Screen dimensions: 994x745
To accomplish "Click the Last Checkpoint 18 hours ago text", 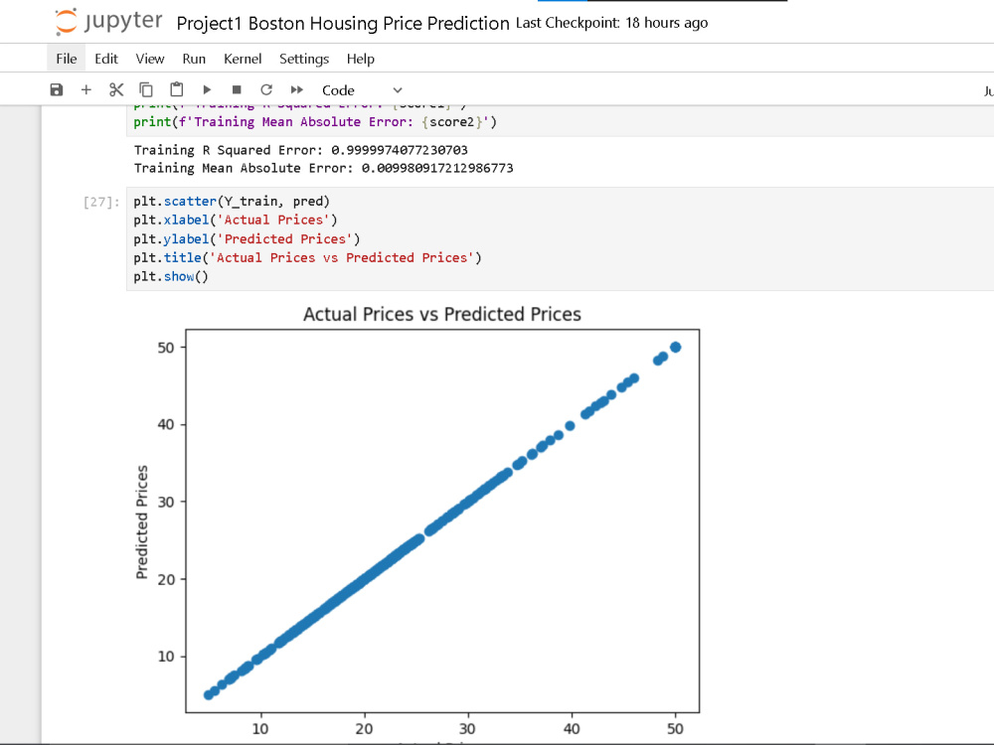I will point(611,23).
